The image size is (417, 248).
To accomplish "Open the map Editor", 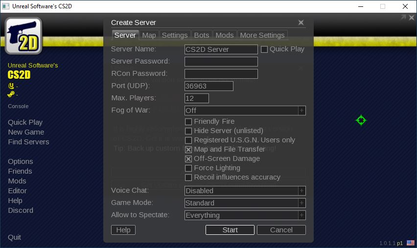I will coord(17,191).
